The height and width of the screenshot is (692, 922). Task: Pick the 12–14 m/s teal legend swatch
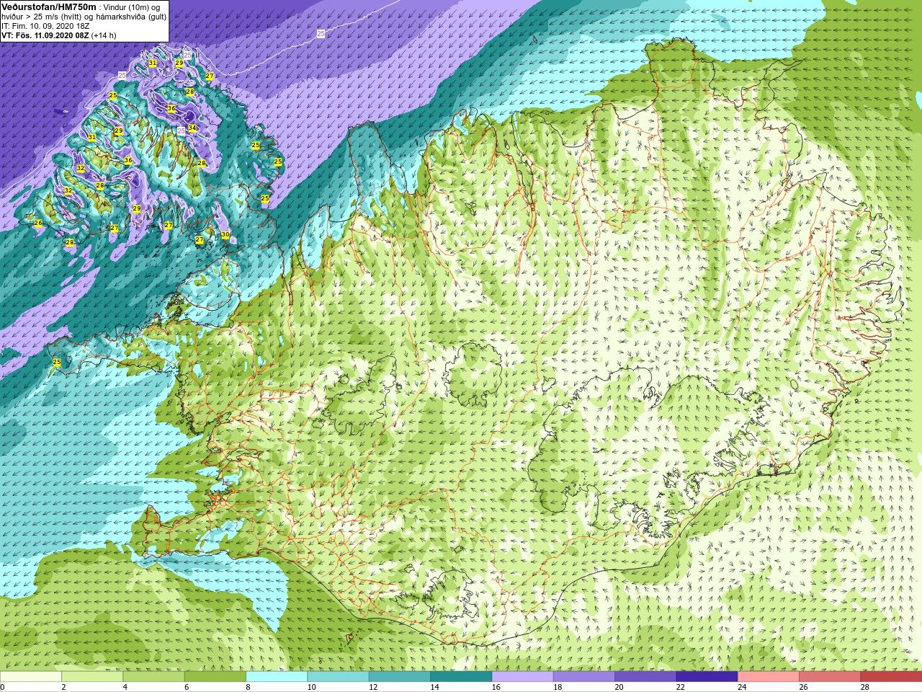(x=399, y=677)
